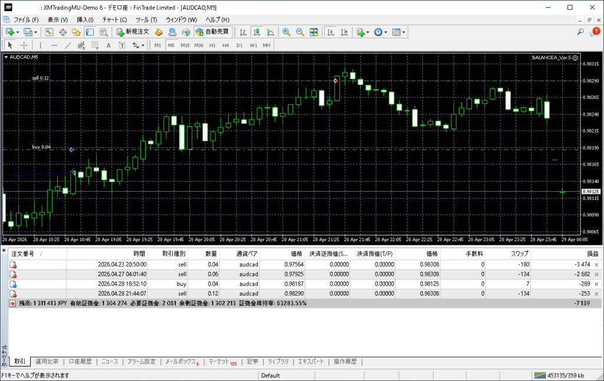The image size is (604, 381).
Task: Switch to the 口座履歴 tab
Action: click(80, 362)
